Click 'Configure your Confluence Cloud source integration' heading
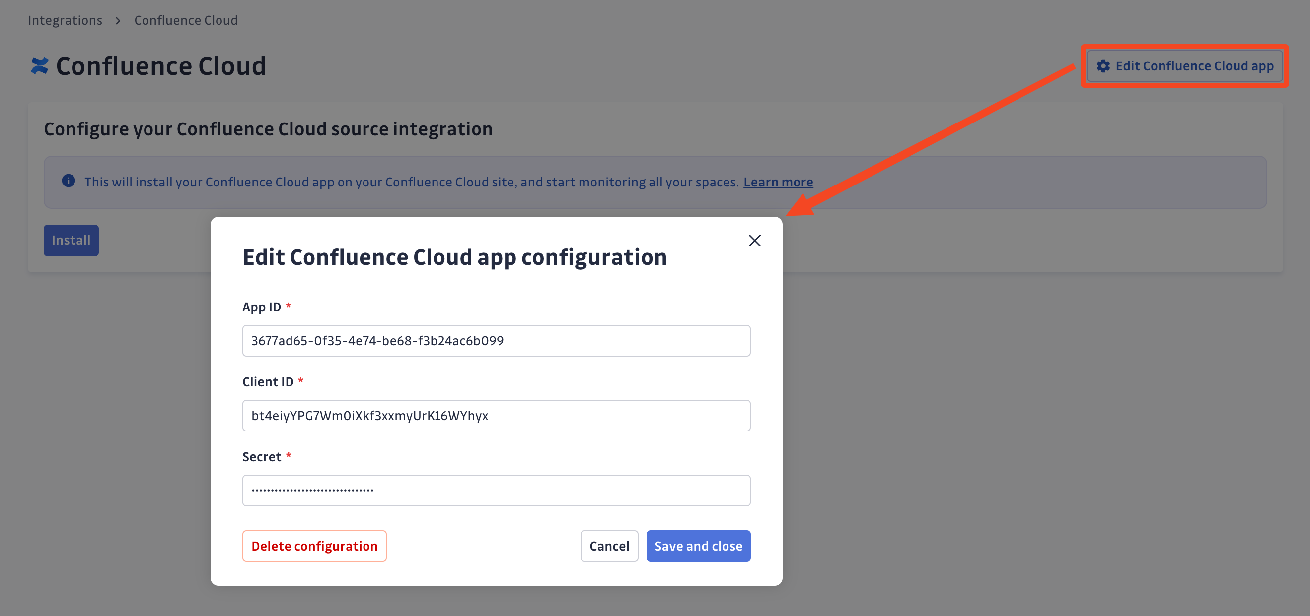 (x=268, y=129)
